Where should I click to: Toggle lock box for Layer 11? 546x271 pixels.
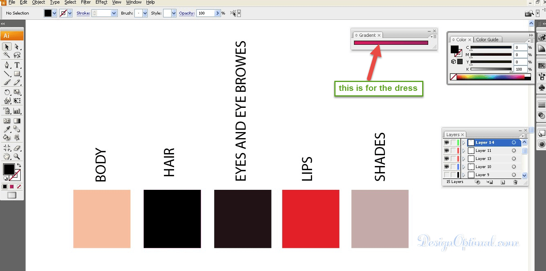coord(453,151)
